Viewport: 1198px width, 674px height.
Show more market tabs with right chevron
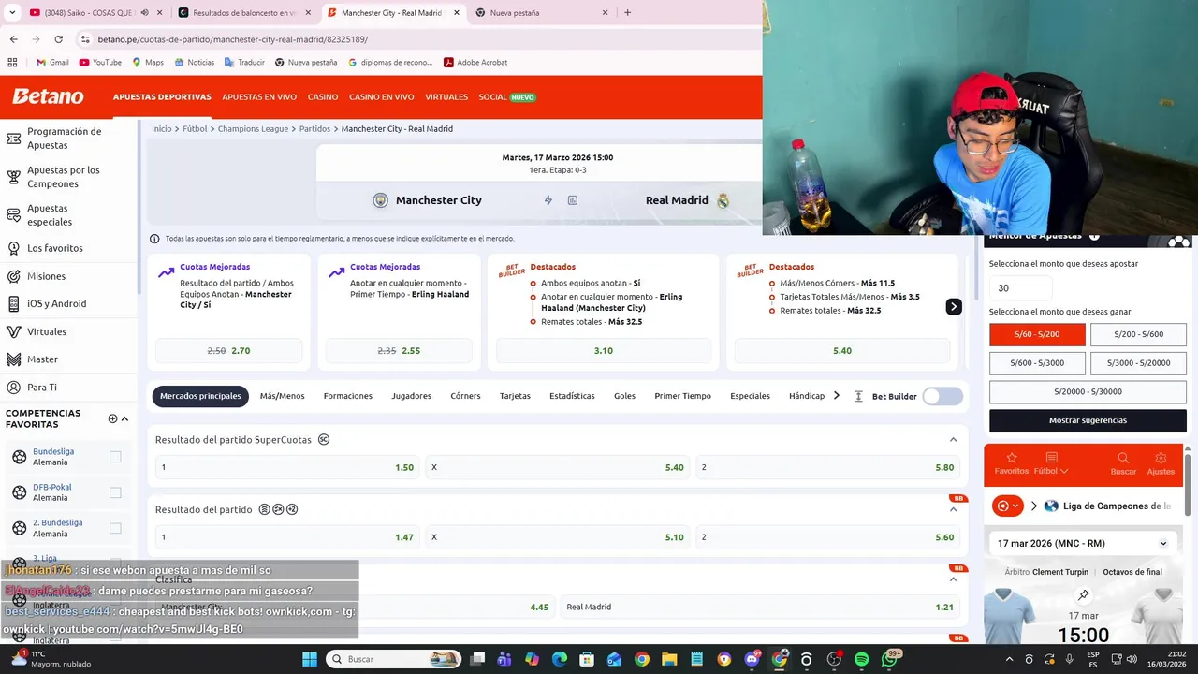pos(836,396)
